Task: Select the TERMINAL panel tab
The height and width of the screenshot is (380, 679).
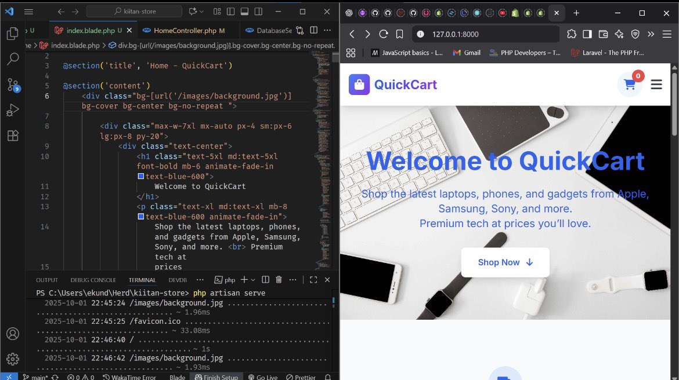Action: pos(142,280)
